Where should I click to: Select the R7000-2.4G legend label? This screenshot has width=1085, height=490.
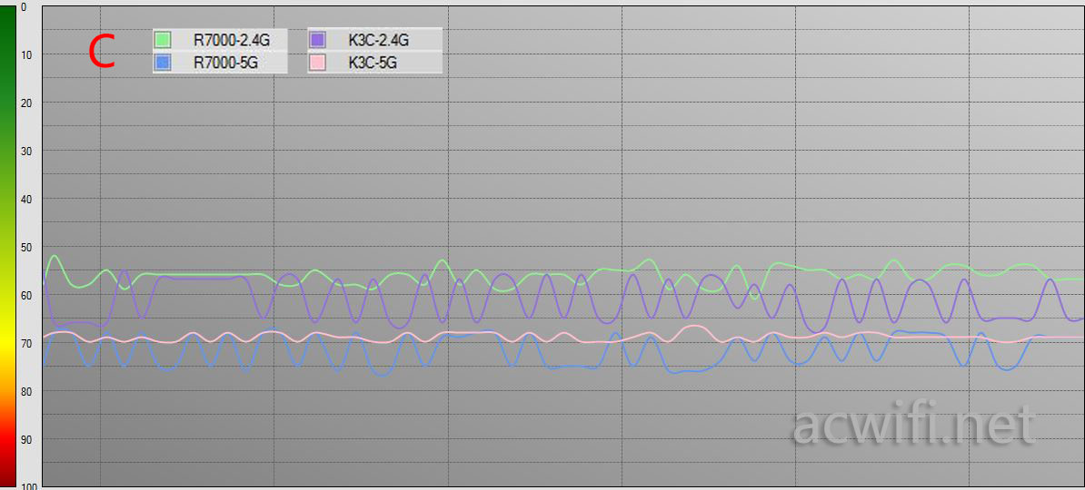[231, 40]
